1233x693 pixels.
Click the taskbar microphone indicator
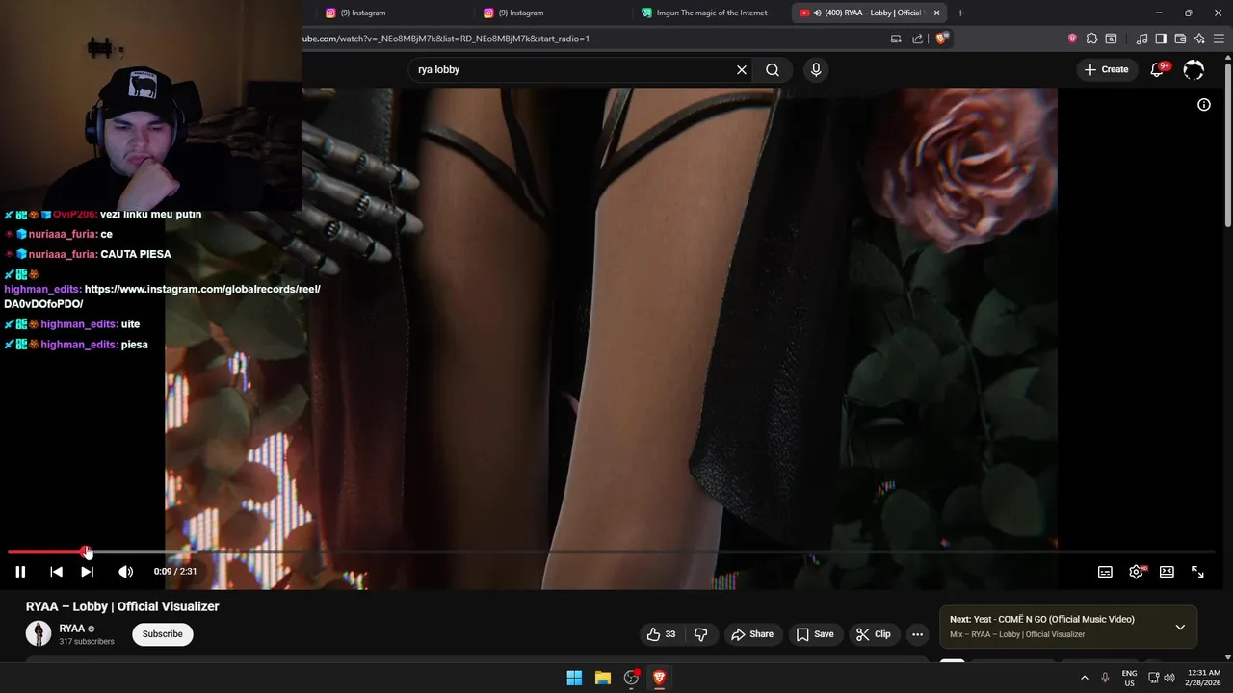pos(1105,678)
